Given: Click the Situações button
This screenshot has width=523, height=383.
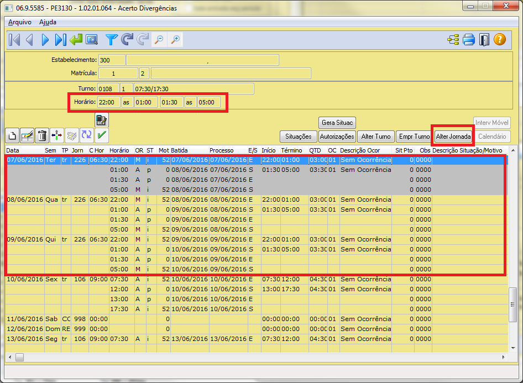Looking at the screenshot, I should coord(298,137).
